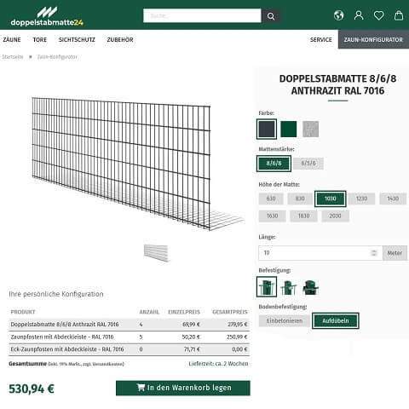Open the user account icon
409x409 pixels.
359,15
